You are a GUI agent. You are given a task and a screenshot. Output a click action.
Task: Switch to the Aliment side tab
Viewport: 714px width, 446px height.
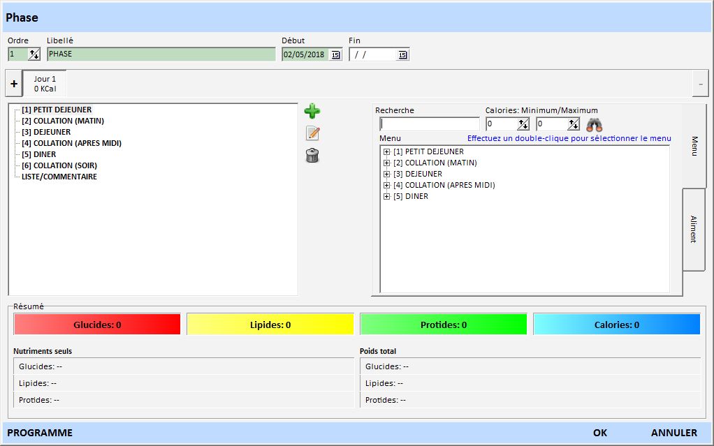click(693, 229)
